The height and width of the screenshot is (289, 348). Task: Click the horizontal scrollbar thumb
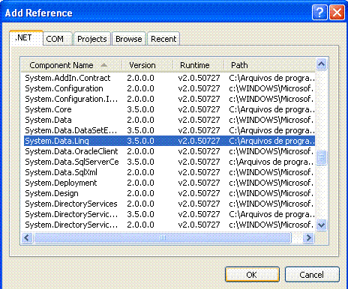click(163, 237)
